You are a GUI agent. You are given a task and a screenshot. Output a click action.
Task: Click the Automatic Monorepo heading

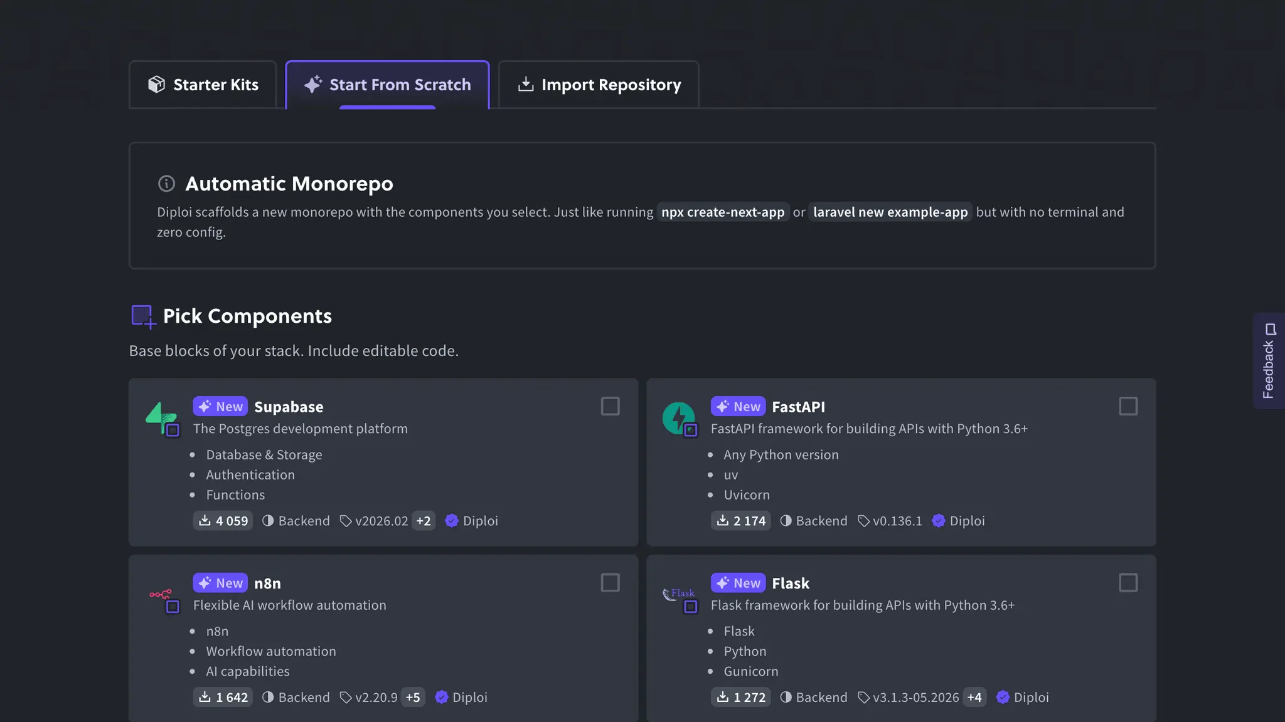(289, 184)
